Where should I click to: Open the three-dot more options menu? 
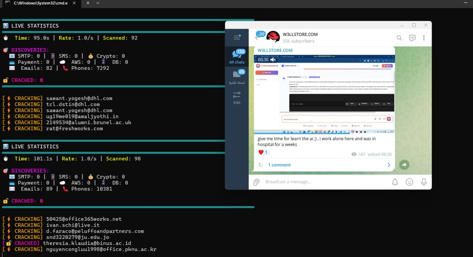click(x=424, y=38)
